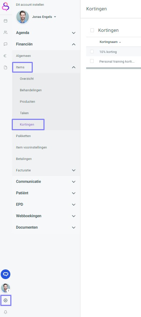Go to Pakketten settings
Screen dimensions: 141x317
click(23, 136)
